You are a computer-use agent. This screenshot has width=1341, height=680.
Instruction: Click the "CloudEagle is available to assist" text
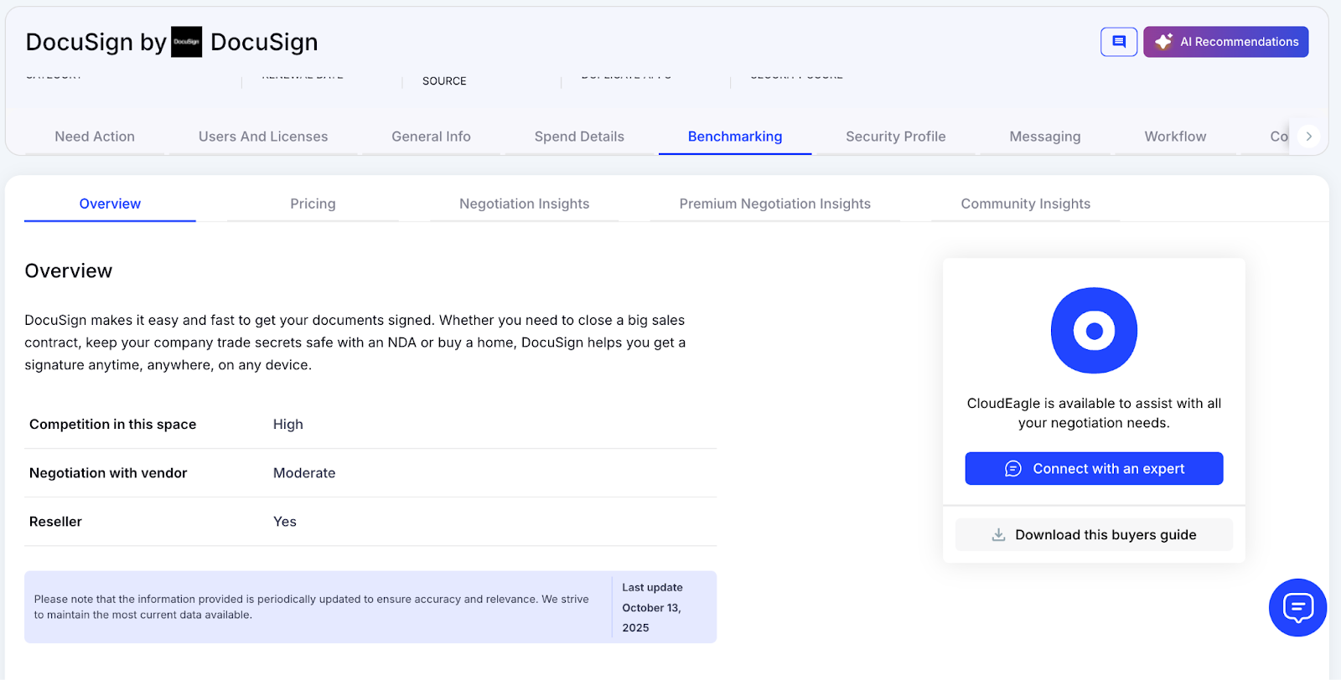pyautogui.click(x=1094, y=413)
